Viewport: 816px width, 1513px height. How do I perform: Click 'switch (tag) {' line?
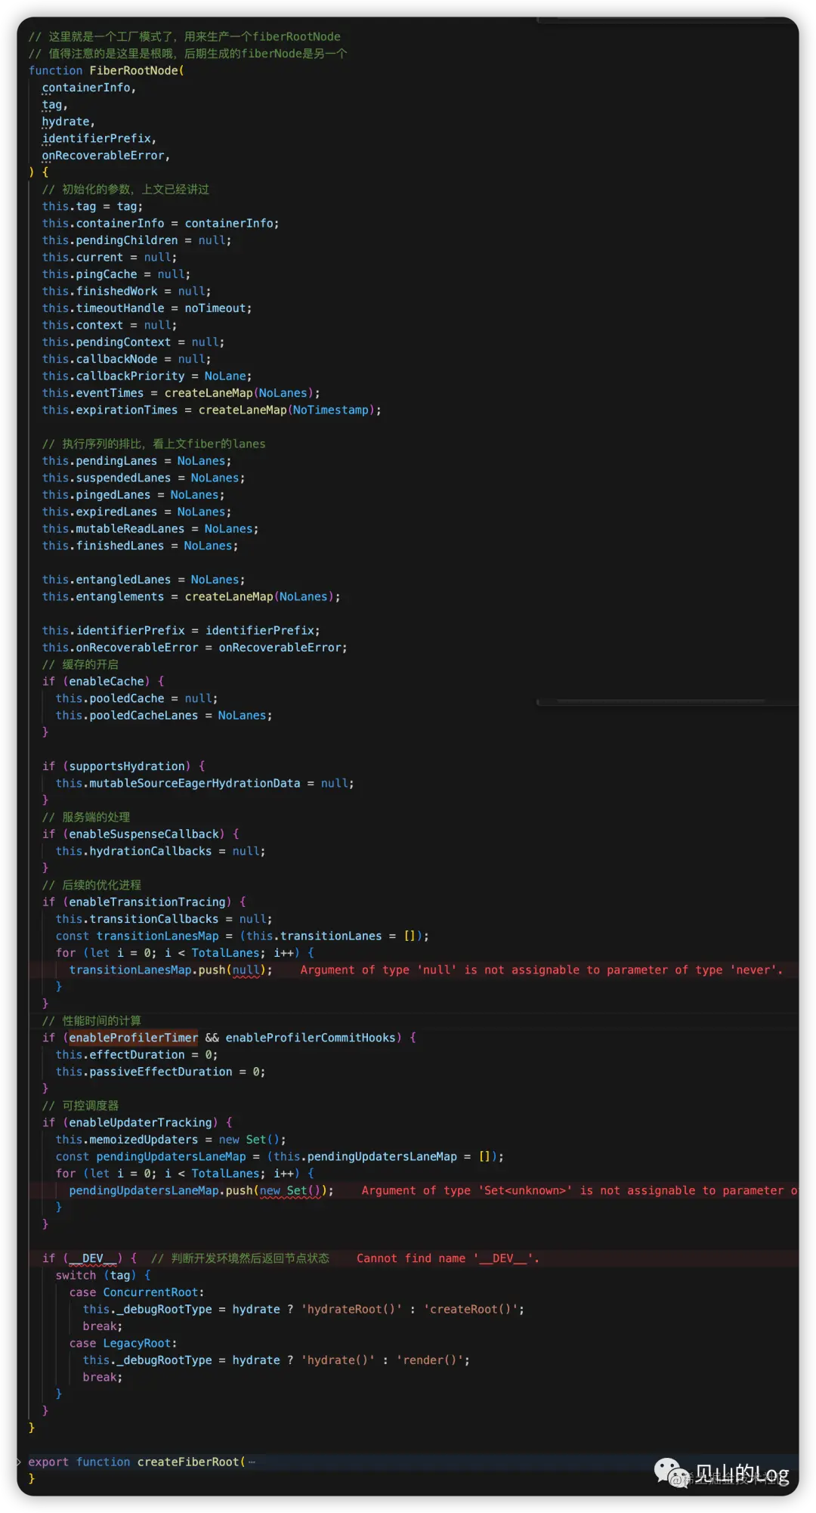(x=103, y=1275)
